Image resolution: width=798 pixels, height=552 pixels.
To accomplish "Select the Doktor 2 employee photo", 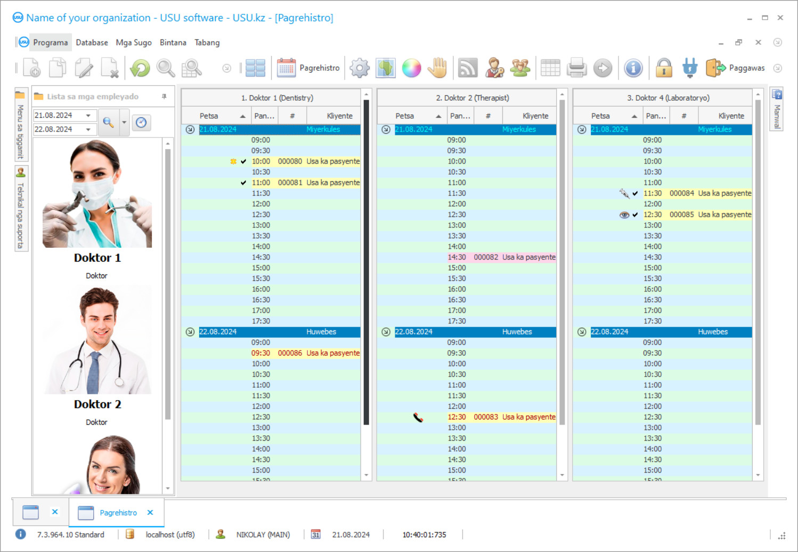I will 97,341.
